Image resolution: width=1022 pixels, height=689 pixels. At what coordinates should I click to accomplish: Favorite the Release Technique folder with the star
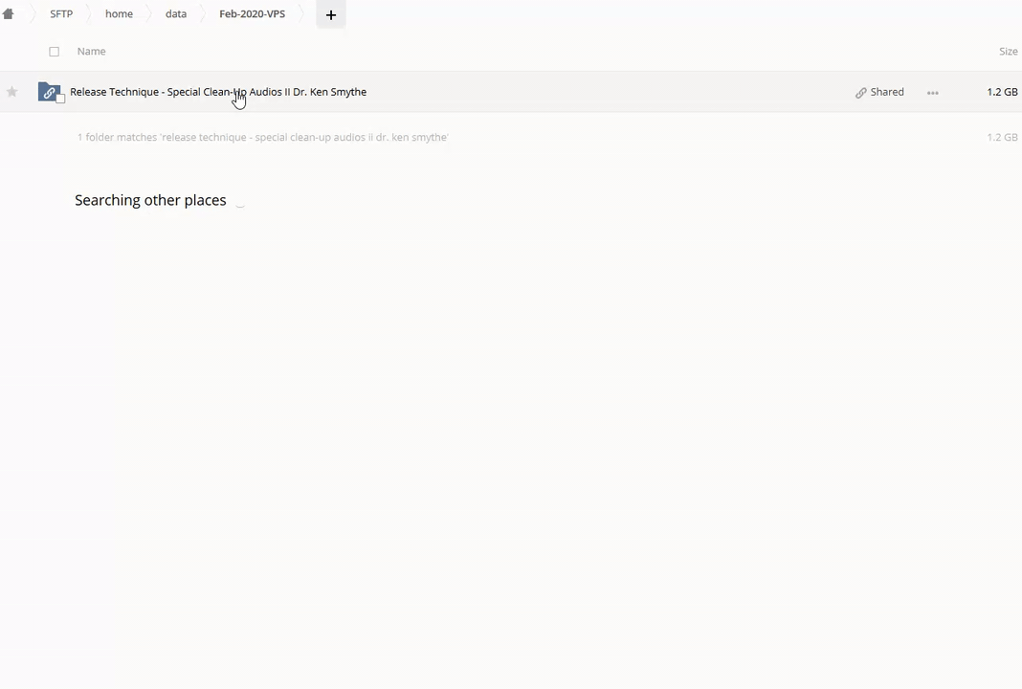click(x=11, y=92)
